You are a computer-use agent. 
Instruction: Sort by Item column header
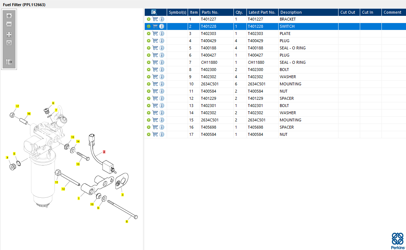[194, 12]
